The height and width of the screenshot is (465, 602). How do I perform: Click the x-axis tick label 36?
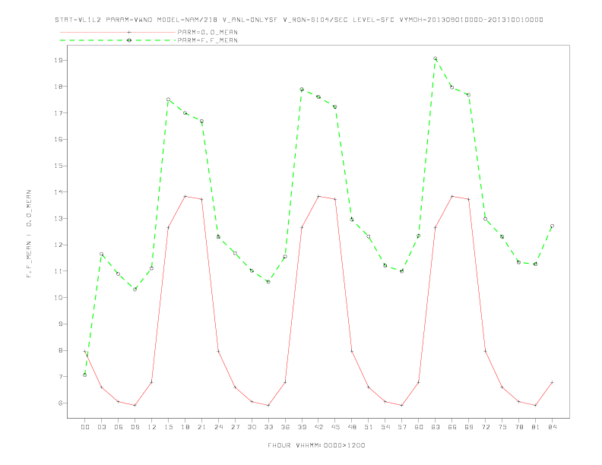(x=285, y=427)
